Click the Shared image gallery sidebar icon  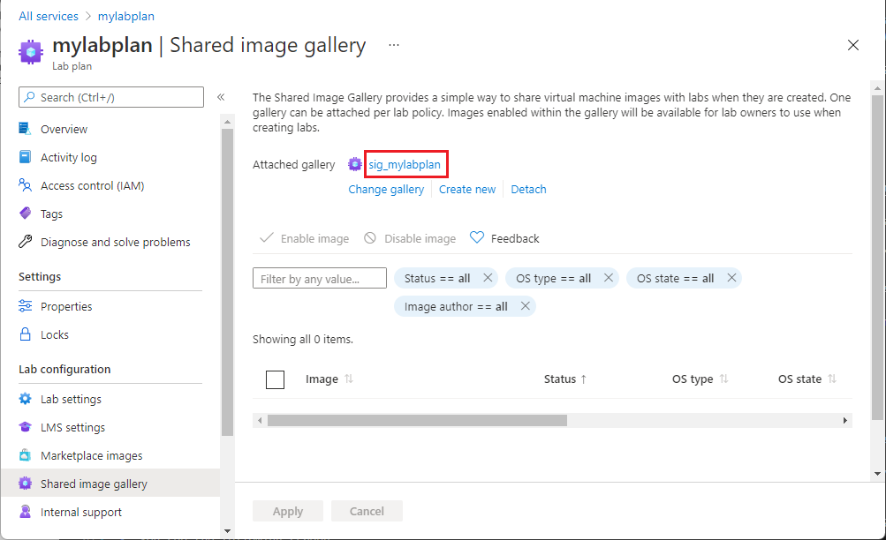tap(25, 483)
